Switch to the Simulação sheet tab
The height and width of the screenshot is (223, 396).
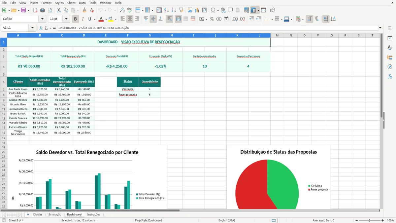55,214
